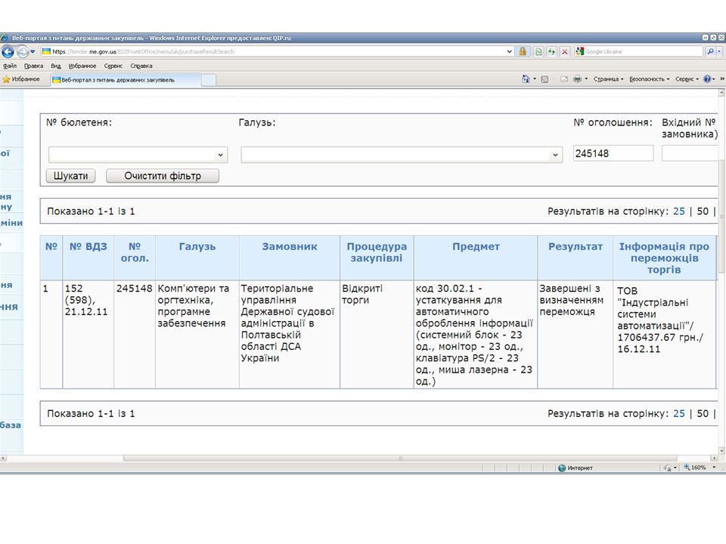Screen dimensions: 726x544
Task: Click the RSS feeds icon
Action: point(544,79)
